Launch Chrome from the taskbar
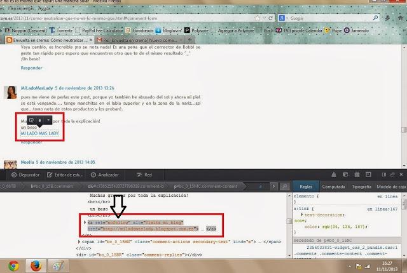The height and width of the screenshot is (273, 407). click(x=13, y=266)
